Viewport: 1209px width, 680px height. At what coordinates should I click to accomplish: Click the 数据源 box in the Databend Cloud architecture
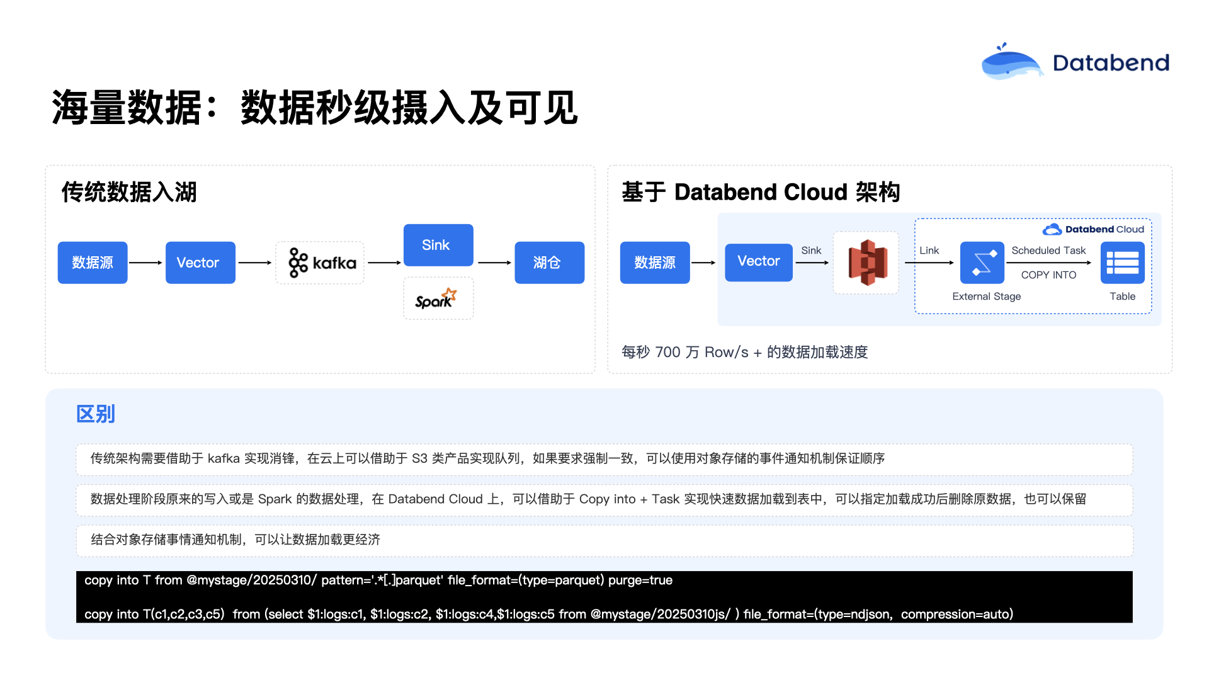click(x=655, y=263)
